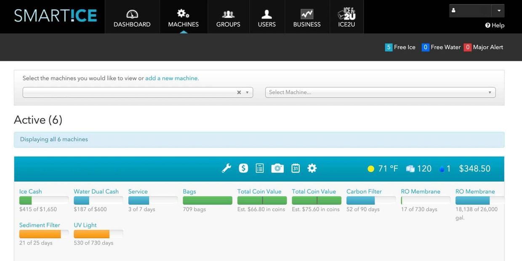Open the Select Machine dropdown
Viewport: 522px width, 261px height.
(x=380, y=92)
